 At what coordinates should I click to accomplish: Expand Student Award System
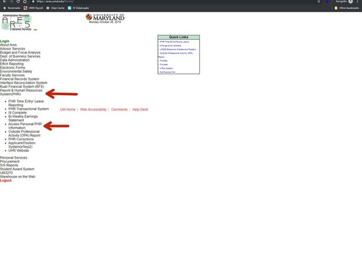pyautogui.click(x=17, y=169)
